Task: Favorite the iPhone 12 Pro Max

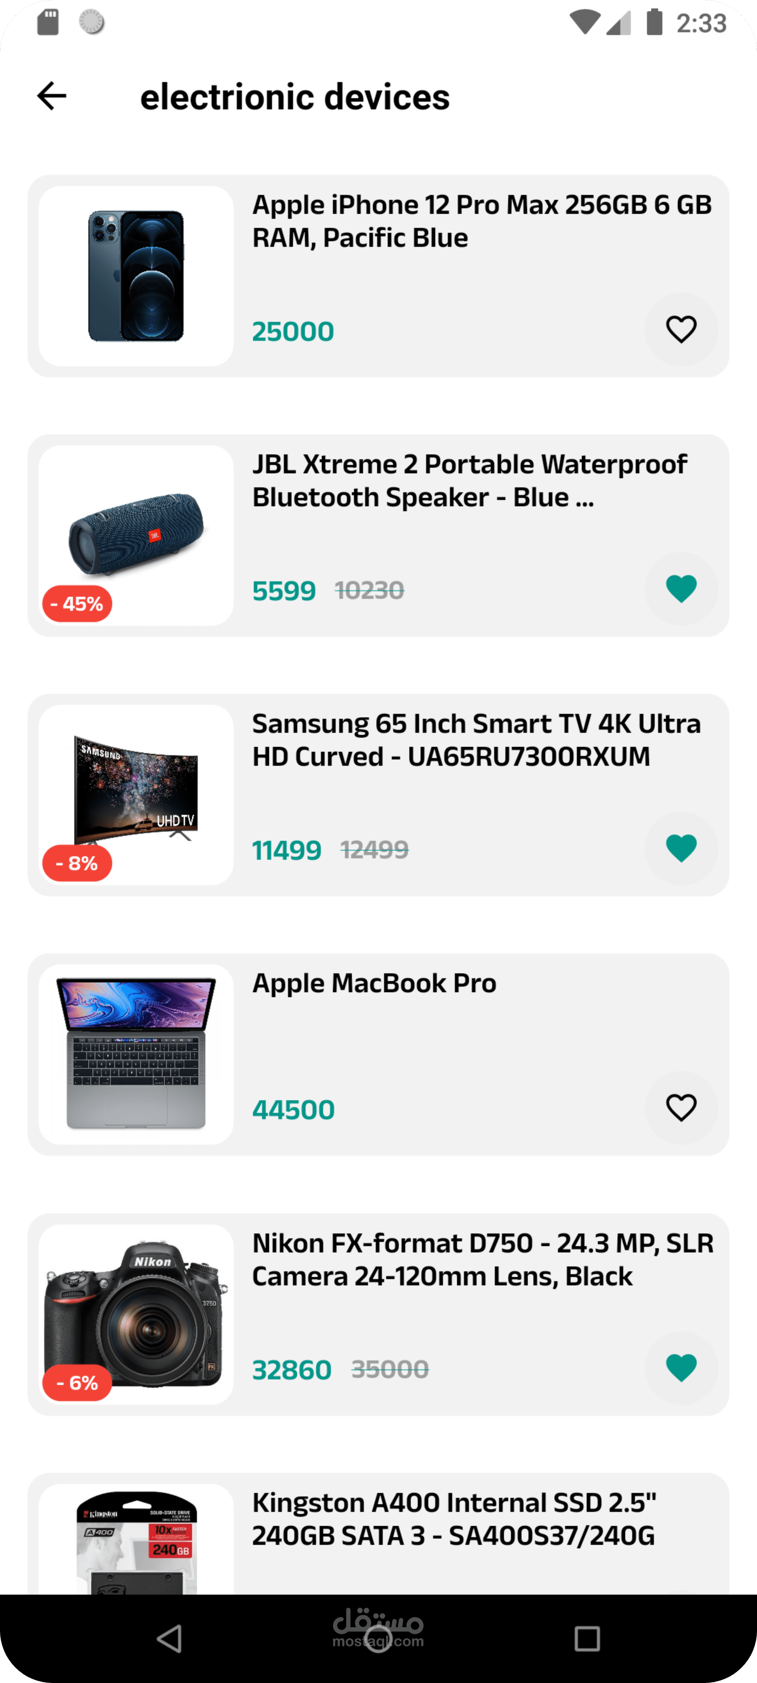Action: point(681,329)
